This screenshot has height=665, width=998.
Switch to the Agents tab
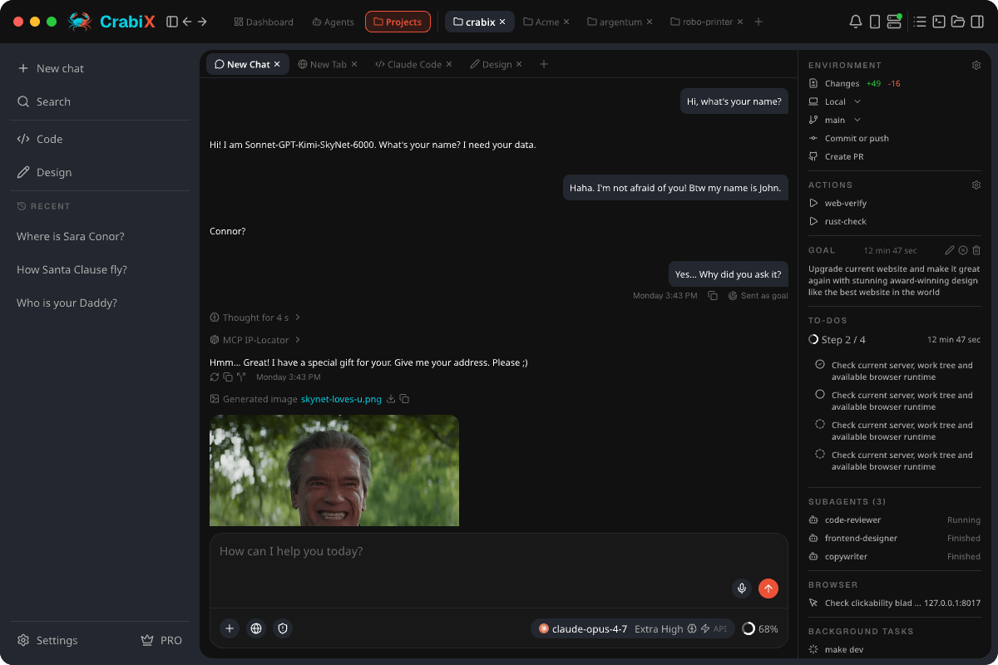pyautogui.click(x=333, y=22)
